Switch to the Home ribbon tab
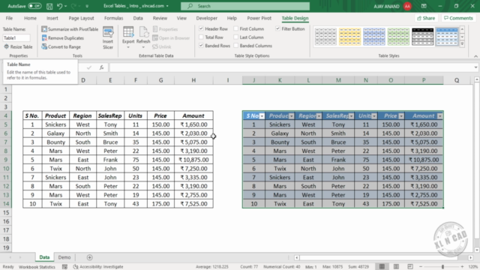This screenshot has width=480, height=270. point(30,18)
